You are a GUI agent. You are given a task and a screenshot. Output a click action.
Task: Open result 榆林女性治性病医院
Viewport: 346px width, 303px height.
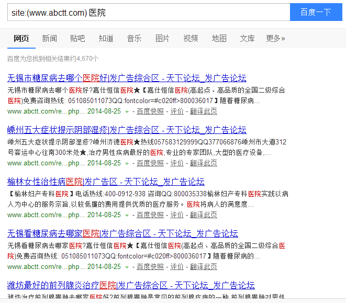[x=106, y=182]
